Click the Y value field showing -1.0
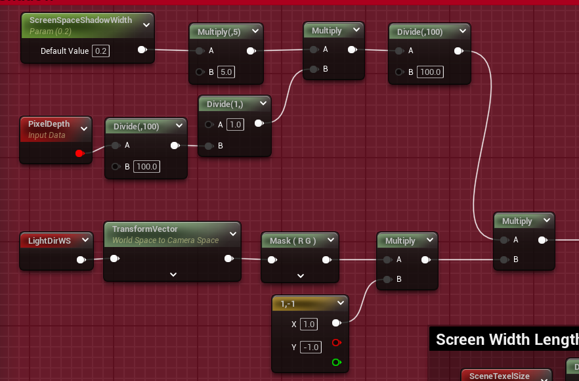Screen dimensions: 579x381 (311, 347)
